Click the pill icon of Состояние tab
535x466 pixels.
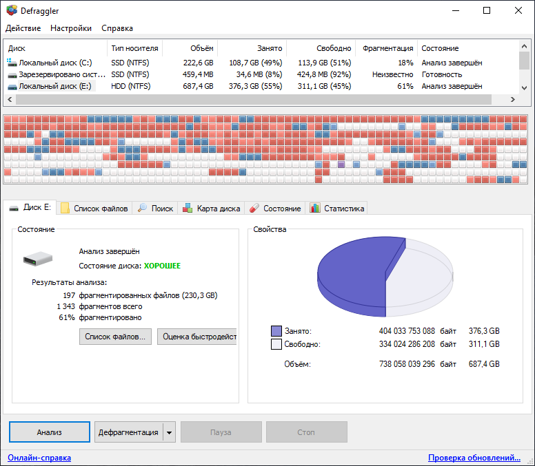pos(254,208)
